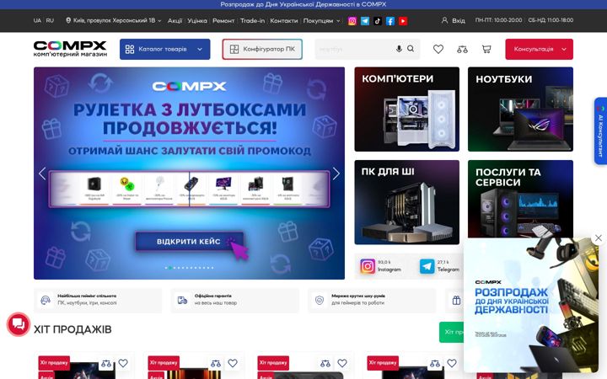Click the Найбільша геймінг спільнота block

click(x=98, y=300)
